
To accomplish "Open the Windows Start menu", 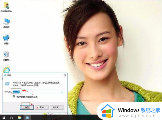I will pos(4,118).
